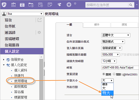
Task: Open 簽名檔 signature tree item
Action: click(x=19, y=92)
